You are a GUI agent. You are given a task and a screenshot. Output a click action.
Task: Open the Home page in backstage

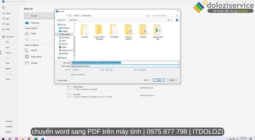click(x=7, y=13)
